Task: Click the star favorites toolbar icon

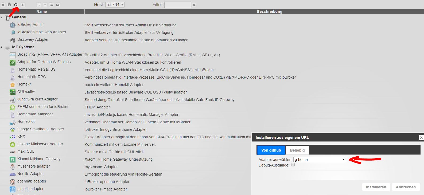Action: point(3,5)
